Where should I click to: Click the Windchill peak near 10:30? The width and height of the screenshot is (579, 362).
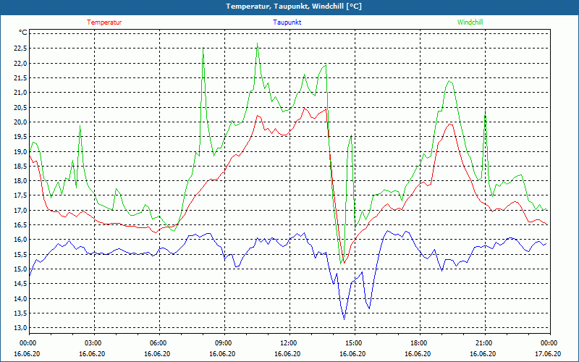pyautogui.click(x=257, y=43)
